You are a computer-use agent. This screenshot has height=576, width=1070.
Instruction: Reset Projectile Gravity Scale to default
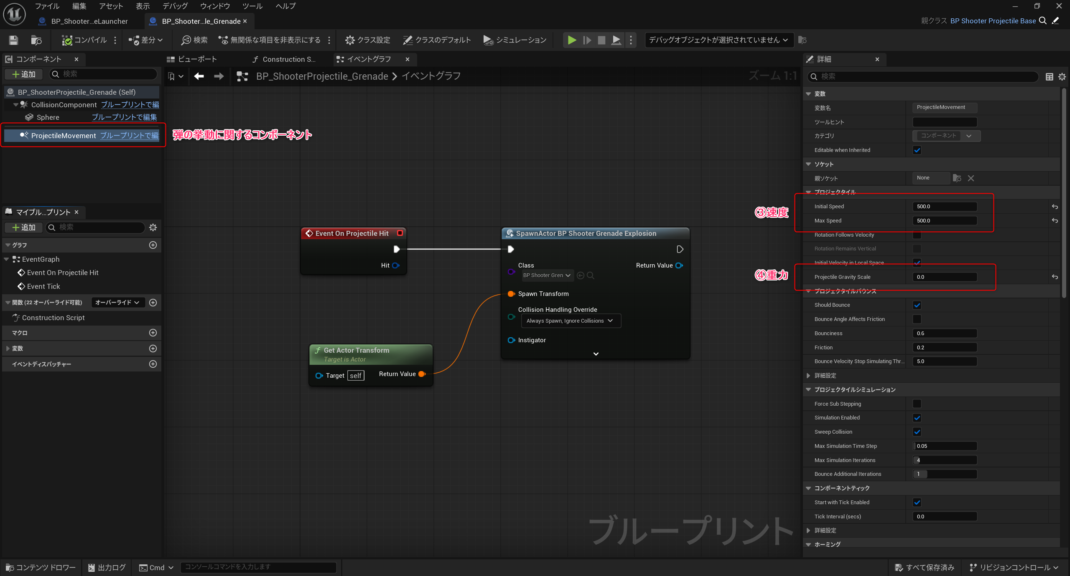coord(1055,277)
